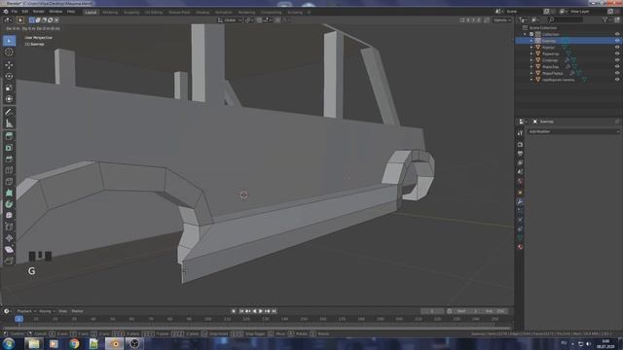Select the Transform tool

pos(9,99)
